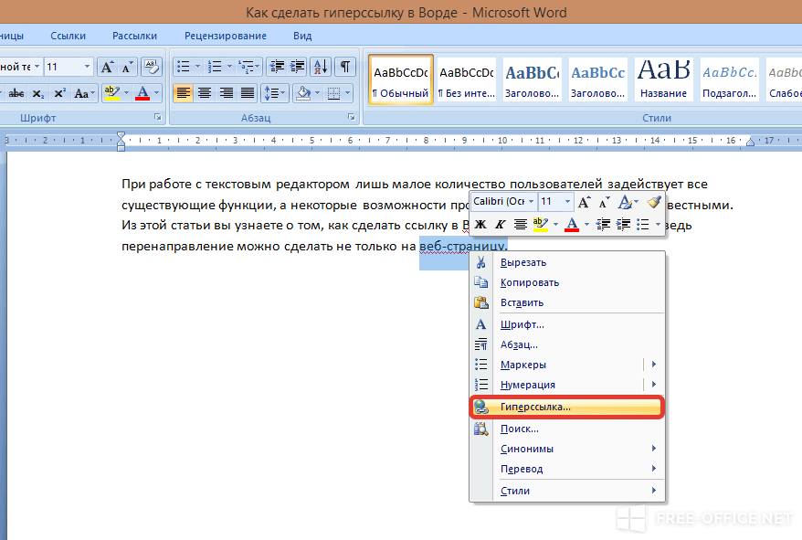Apply mini toolbar highlight color
Image resolution: width=802 pixels, height=540 pixels.
pyautogui.click(x=540, y=224)
